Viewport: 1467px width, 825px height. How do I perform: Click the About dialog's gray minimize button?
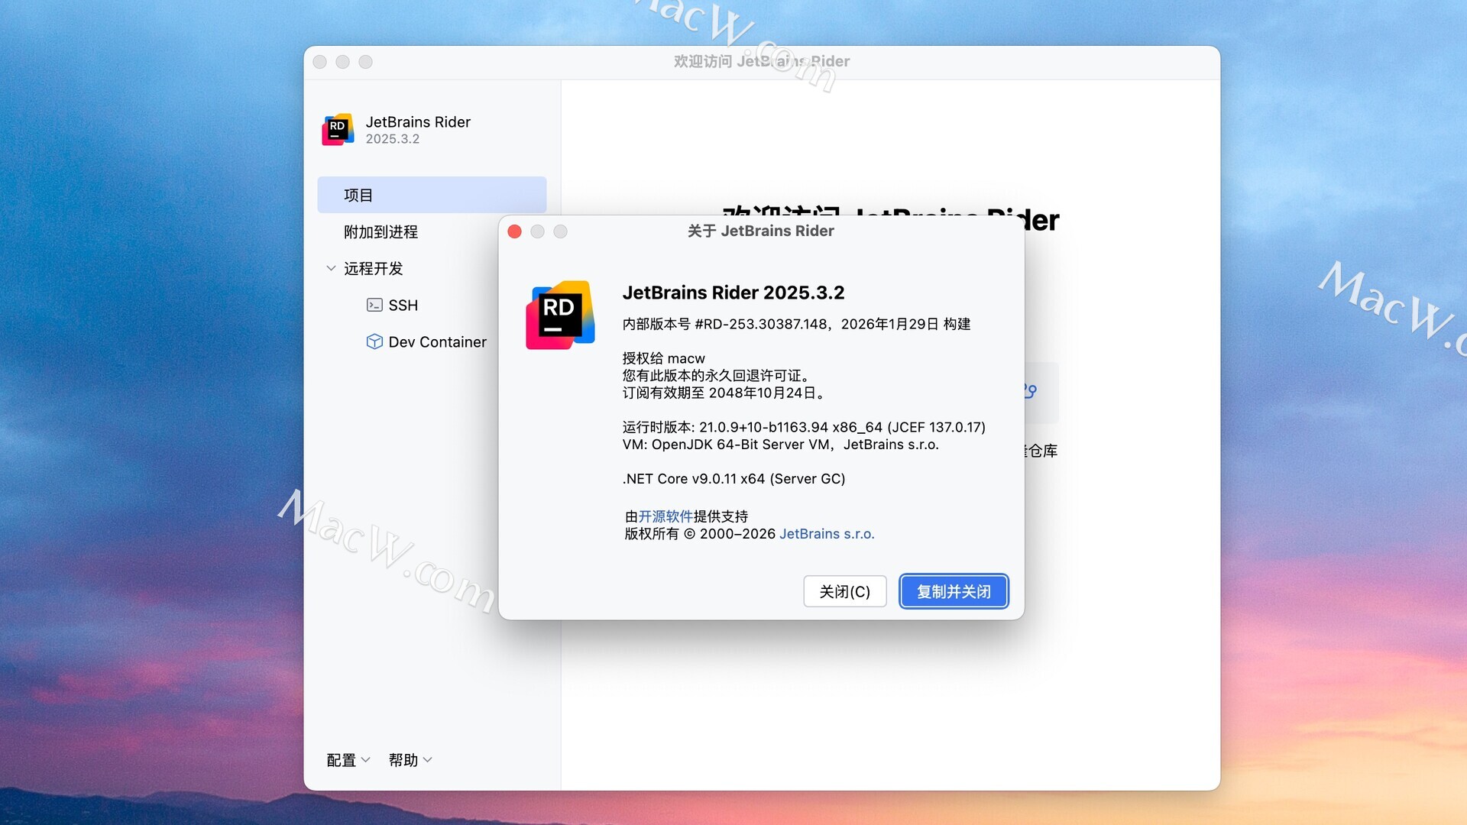537,231
